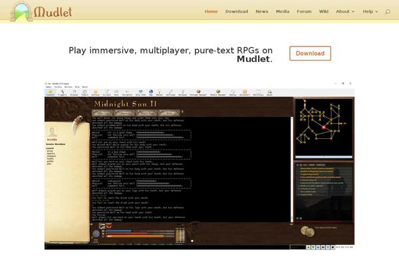
Task: Open the Keys toolbar icon
Action: coord(116,92)
